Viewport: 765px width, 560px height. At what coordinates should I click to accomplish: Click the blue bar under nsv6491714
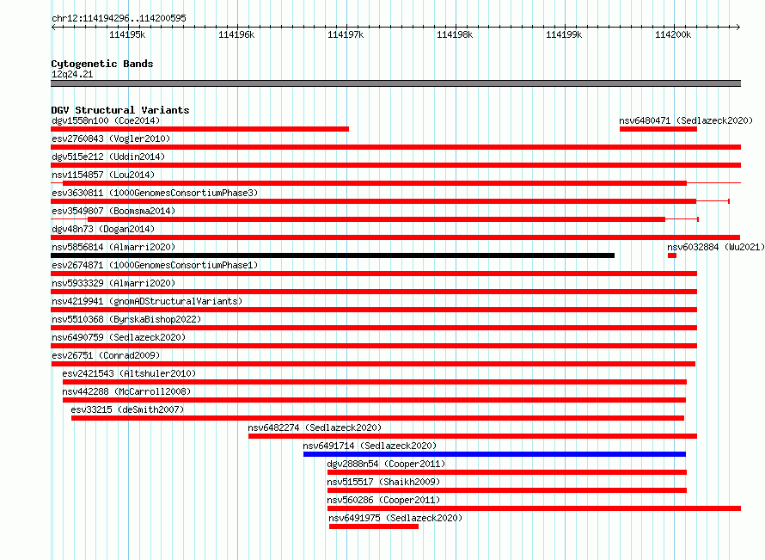point(495,454)
